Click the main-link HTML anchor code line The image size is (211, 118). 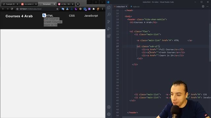(x=165, y=40)
